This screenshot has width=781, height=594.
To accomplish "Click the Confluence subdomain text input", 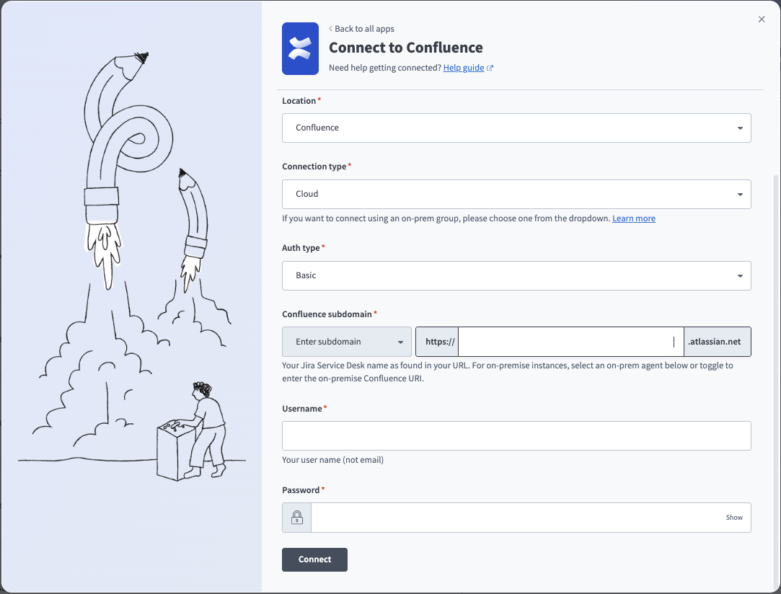I will 570,341.
